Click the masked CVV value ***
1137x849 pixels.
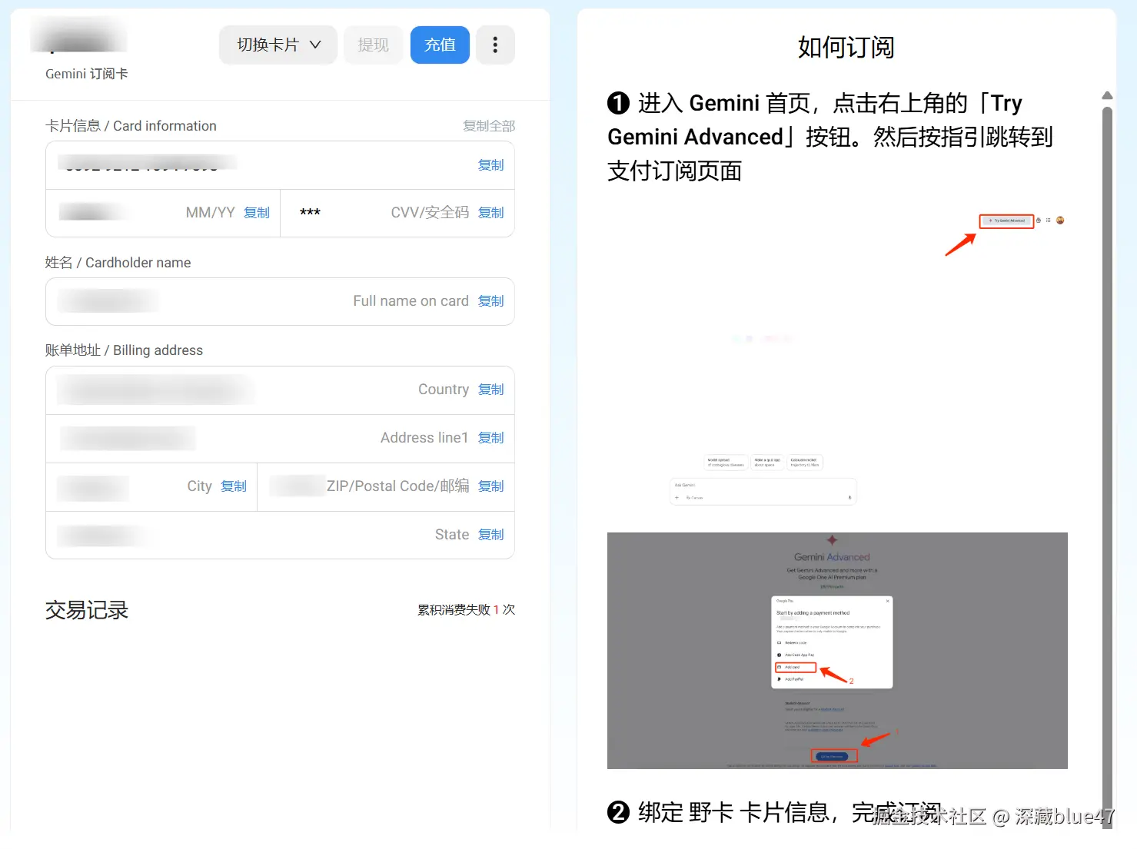[310, 213]
